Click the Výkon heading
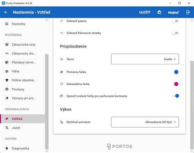Viewport: 194px width, 153px height. tap(65, 110)
